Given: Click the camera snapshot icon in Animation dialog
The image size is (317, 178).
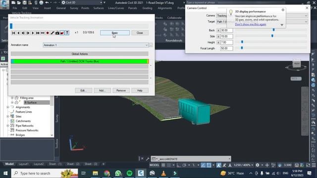Looking at the screenshot, I should tap(57, 33).
